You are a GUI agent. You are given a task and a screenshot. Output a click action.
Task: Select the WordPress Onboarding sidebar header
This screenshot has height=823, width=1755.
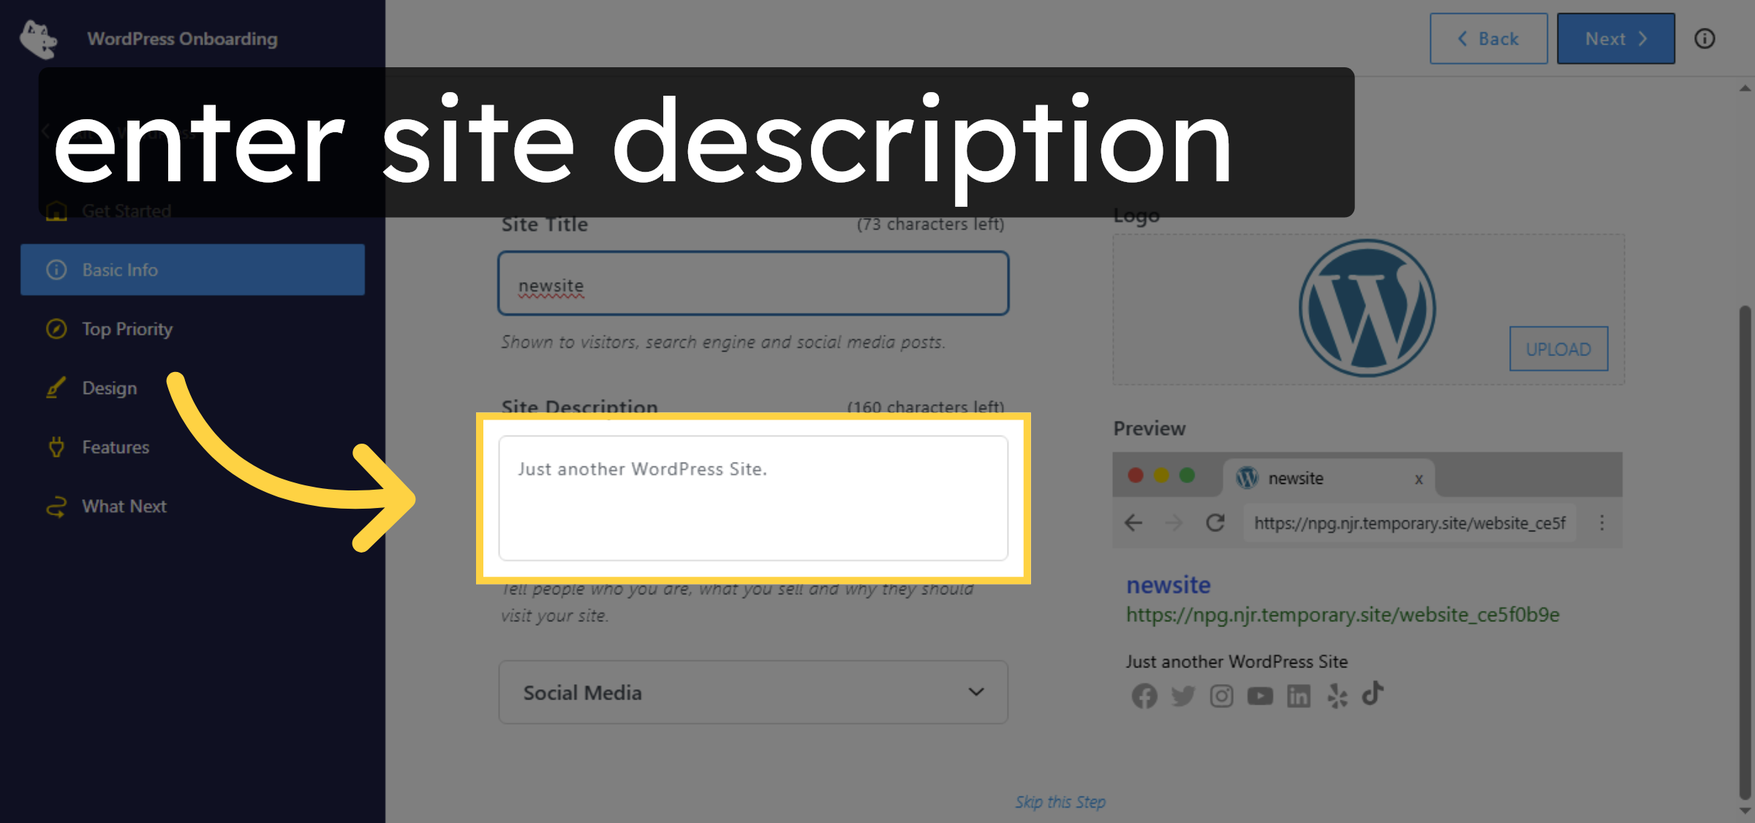(x=182, y=38)
